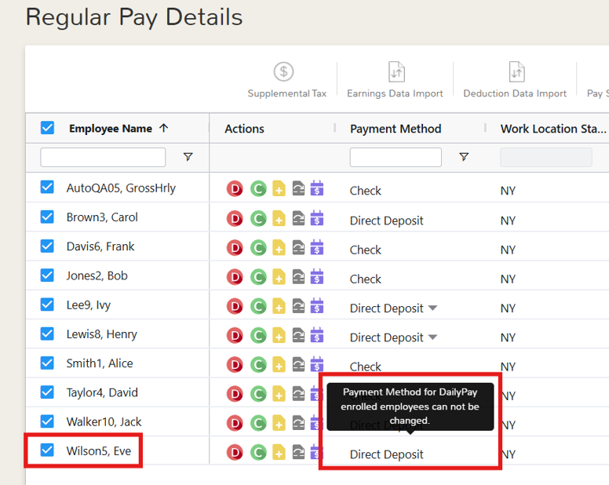Click the Payment Method column header
The height and width of the screenshot is (485, 609).
[396, 129]
